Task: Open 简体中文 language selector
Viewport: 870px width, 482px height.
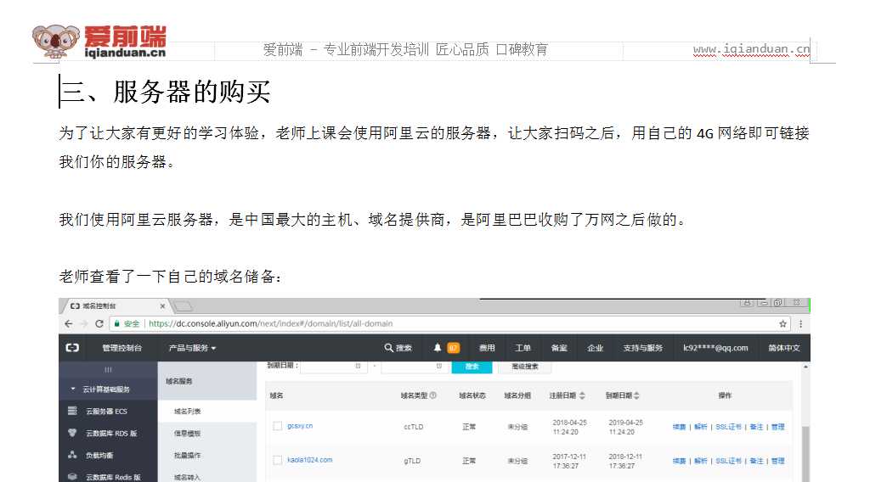Action: pos(784,348)
